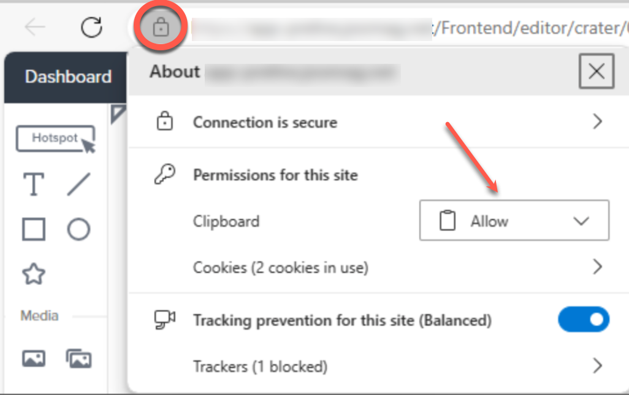Viewport: 629px width, 395px height.
Task: Click the browser back arrow
Action: 35,28
